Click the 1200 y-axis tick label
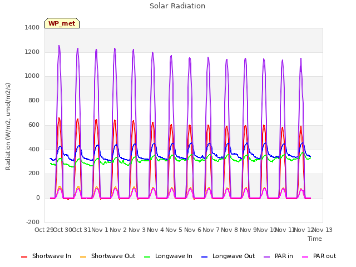 pyautogui.click(x=32, y=52)
